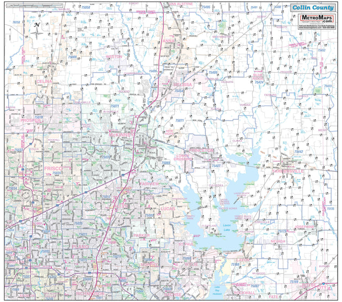The image size is (342, 302).
Task: Select the PRINCETON city label
Action: (x=201, y=150)
